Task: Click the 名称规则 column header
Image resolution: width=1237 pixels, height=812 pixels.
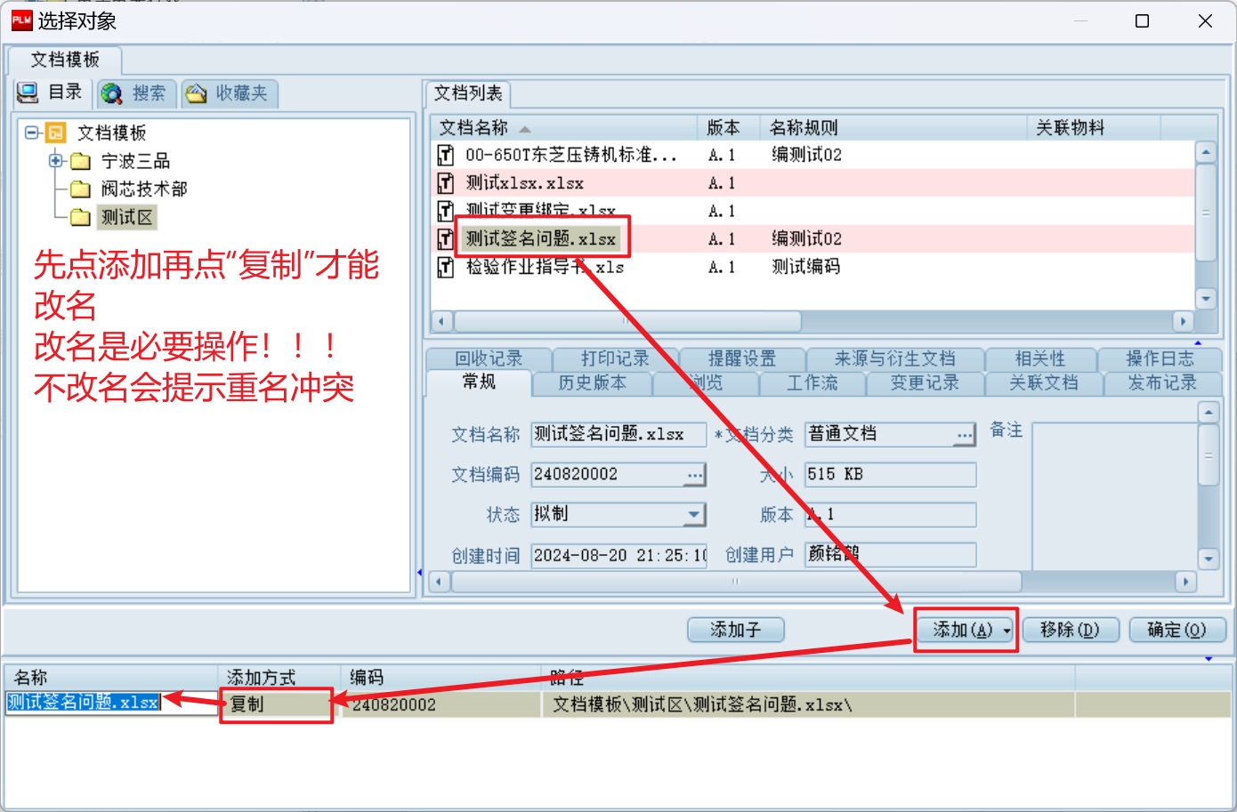Action: 893,127
